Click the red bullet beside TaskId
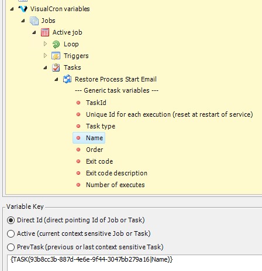The width and height of the screenshot is (262, 271). click(x=78, y=103)
